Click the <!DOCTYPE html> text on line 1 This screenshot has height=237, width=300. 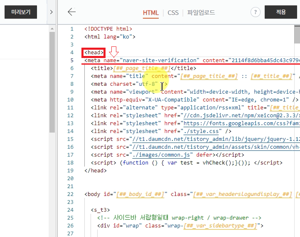(x=108, y=29)
